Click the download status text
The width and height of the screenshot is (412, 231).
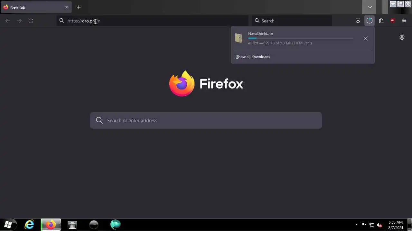click(280, 43)
